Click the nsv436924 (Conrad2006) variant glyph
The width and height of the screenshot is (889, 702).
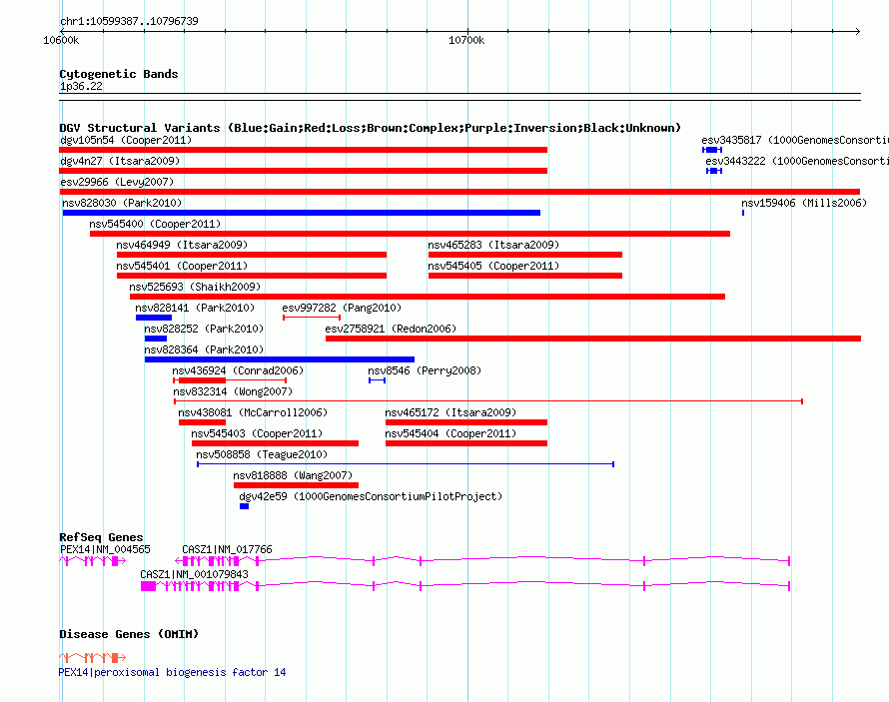pos(230,380)
